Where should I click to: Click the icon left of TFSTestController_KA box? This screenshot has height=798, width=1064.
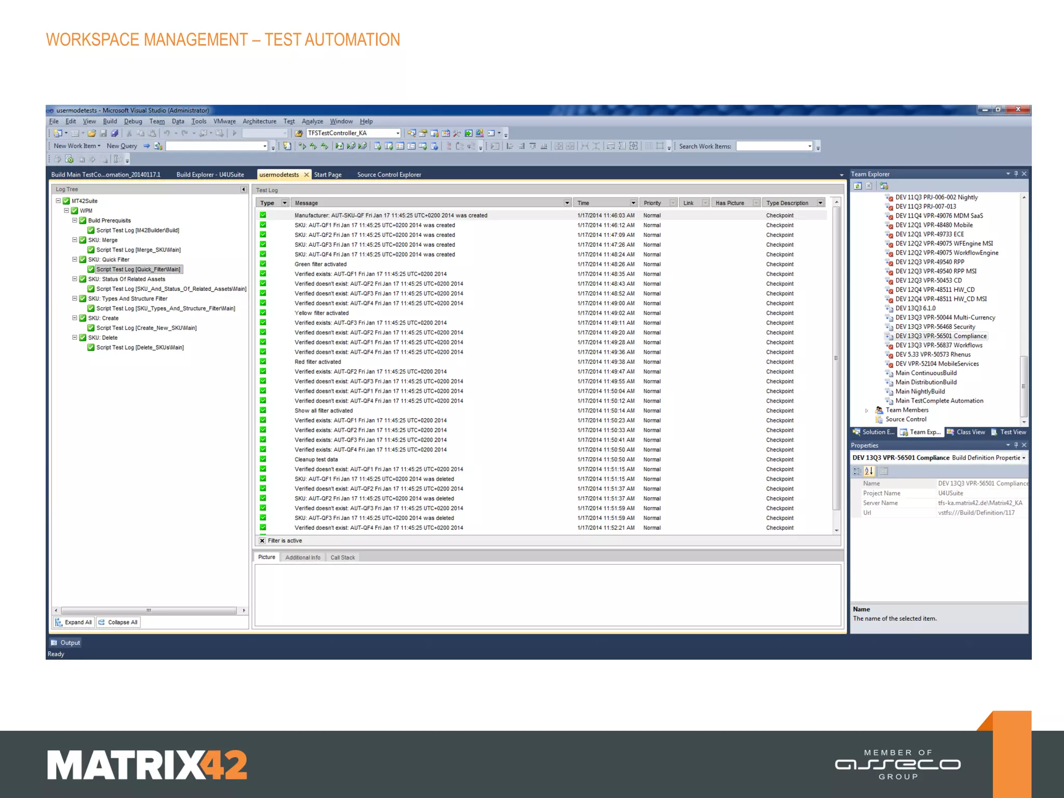pyautogui.click(x=299, y=134)
